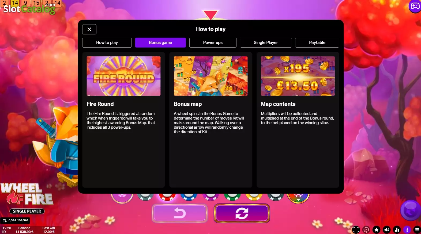Click the purple info icon
The image size is (421, 234).
[x=407, y=229]
